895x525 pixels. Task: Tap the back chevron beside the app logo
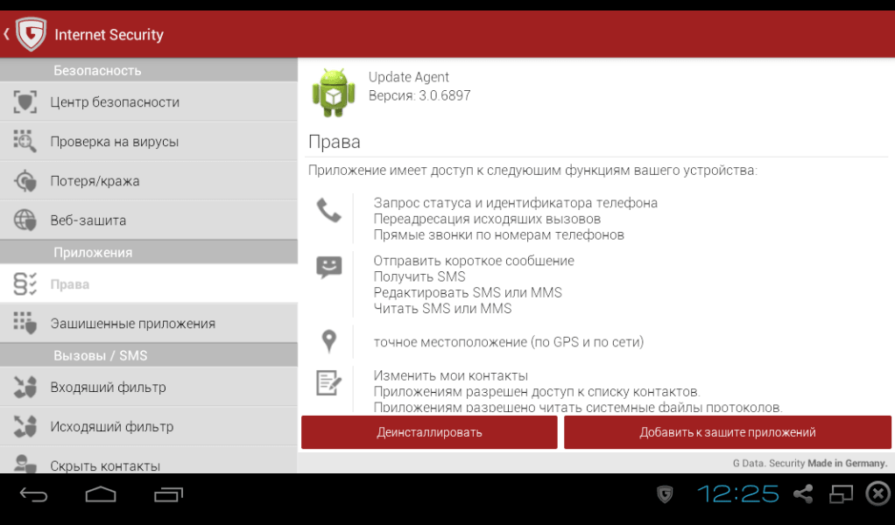(7, 35)
